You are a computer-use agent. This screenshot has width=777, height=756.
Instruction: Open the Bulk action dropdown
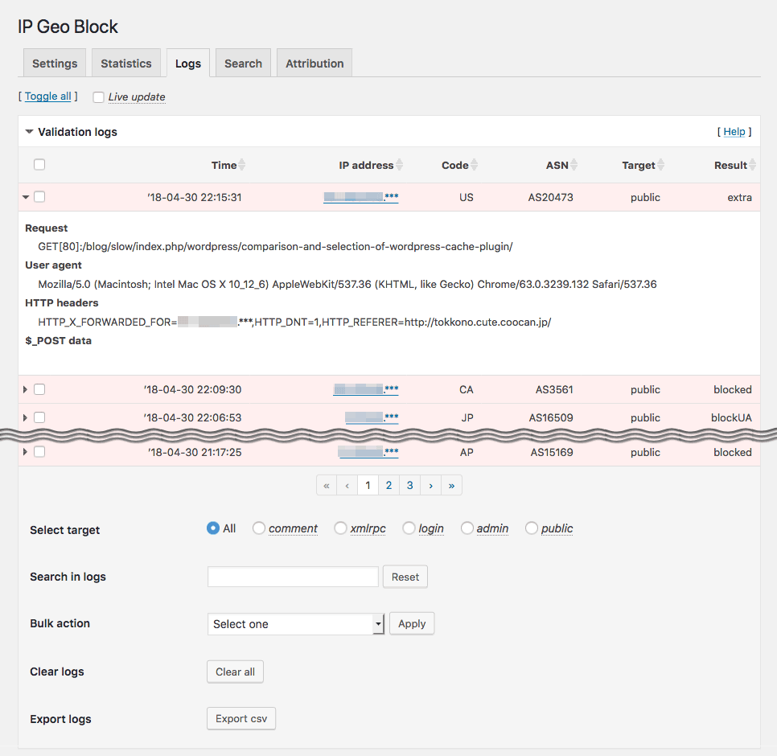pos(295,624)
